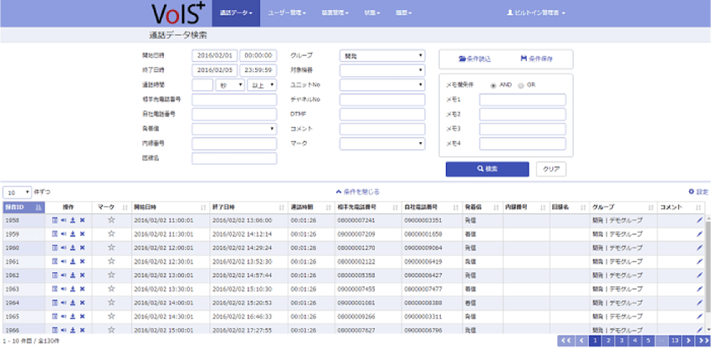Open the 対象機器 dropdown
The width and height of the screenshot is (711, 349).
pos(382,70)
